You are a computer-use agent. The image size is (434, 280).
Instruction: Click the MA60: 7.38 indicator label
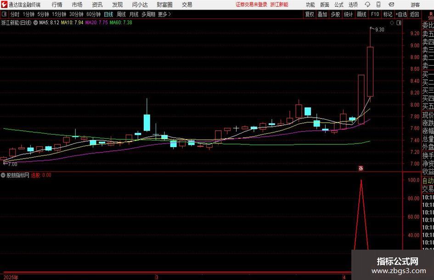point(121,23)
